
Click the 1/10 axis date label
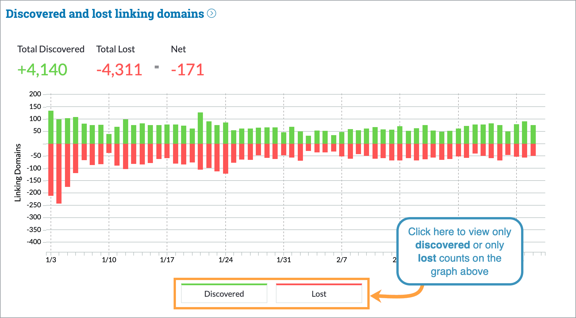click(109, 260)
